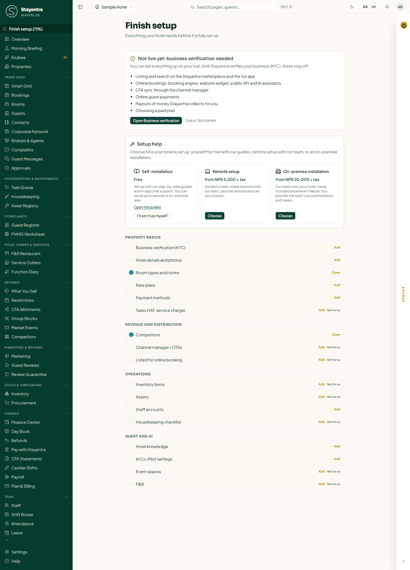Click the Stayantra logo icon
410x570 pixels.
pos(11,11)
